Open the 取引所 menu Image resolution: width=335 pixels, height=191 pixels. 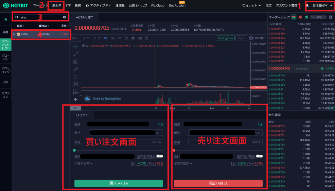[x=57, y=6]
